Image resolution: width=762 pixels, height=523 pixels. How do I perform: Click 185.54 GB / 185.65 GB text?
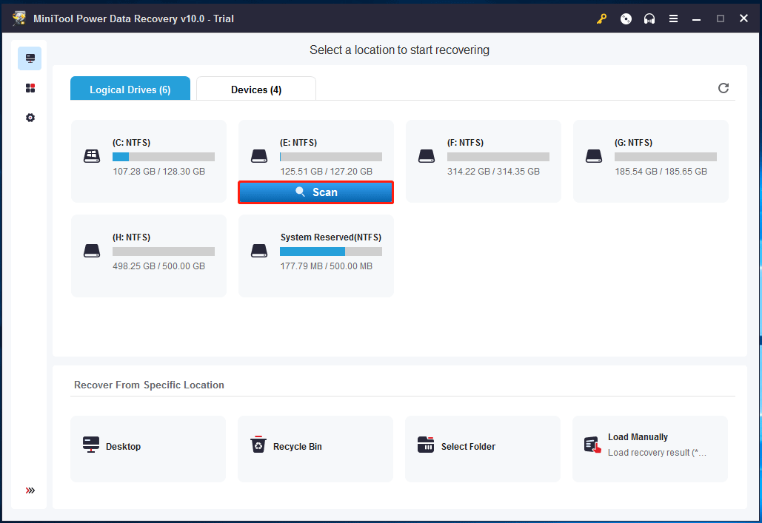[x=661, y=172]
